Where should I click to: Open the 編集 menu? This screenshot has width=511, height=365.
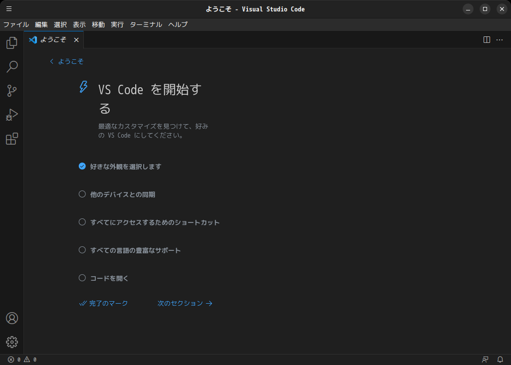tap(41, 24)
